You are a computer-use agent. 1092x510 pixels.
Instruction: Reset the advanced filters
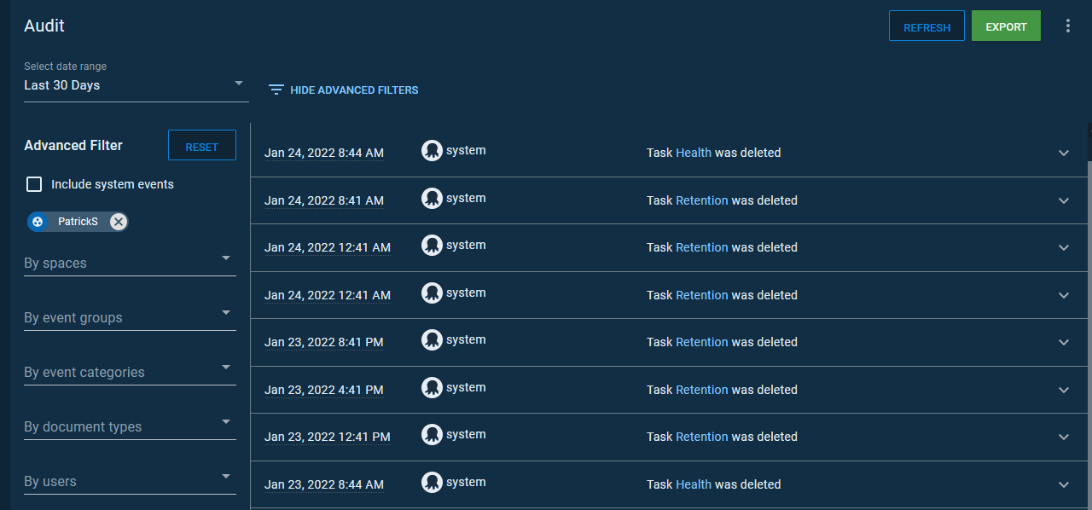(x=202, y=146)
